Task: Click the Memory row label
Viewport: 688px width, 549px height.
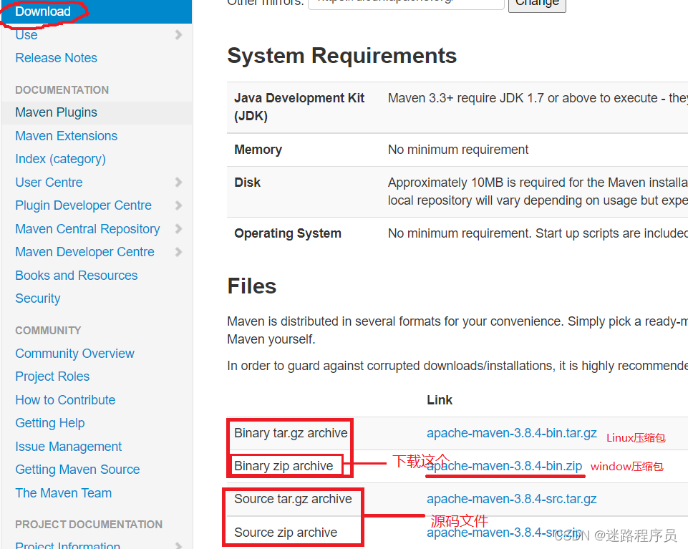Action: point(258,150)
